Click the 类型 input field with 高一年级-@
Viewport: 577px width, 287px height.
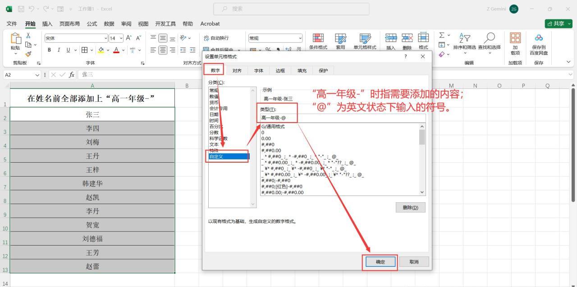[x=343, y=118]
